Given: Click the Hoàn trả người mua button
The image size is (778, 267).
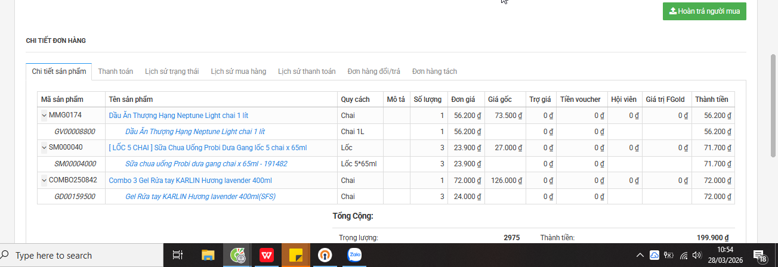Looking at the screenshot, I should pyautogui.click(x=704, y=11).
